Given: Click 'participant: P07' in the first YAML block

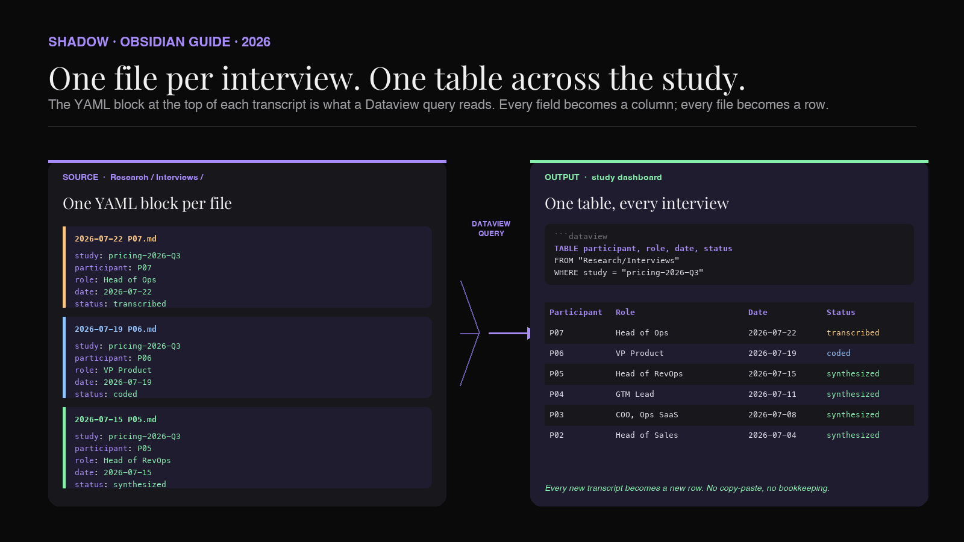Looking at the screenshot, I should pyautogui.click(x=113, y=268).
